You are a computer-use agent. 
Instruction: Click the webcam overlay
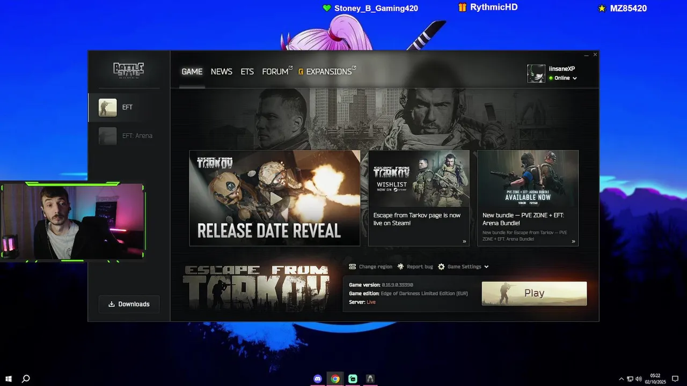coord(72,222)
